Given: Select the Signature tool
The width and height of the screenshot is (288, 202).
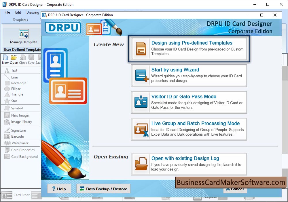Looking at the screenshot, I should (15, 130).
